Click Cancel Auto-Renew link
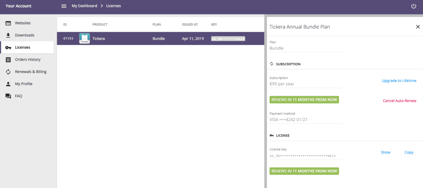 coord(399,101)
